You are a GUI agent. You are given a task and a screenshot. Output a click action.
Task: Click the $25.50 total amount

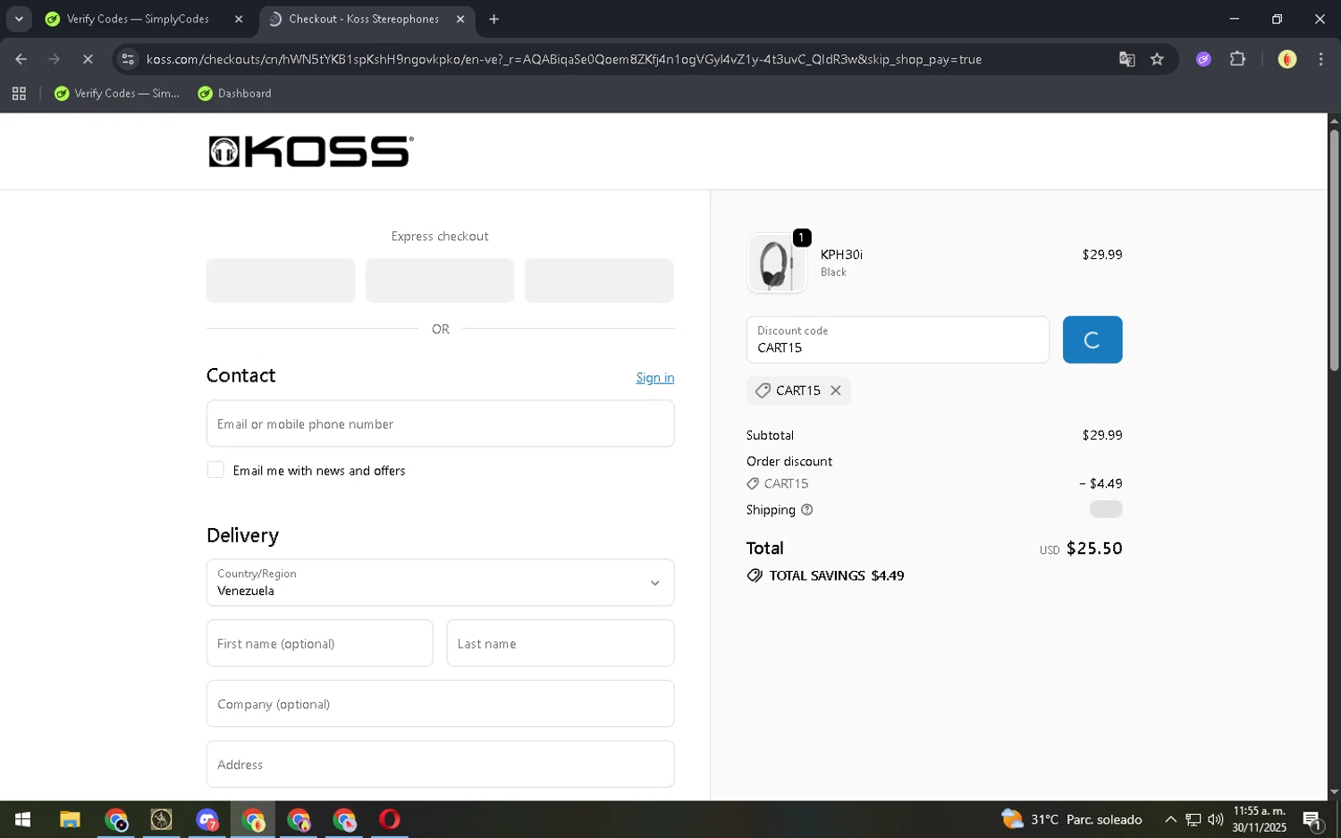1094,549
